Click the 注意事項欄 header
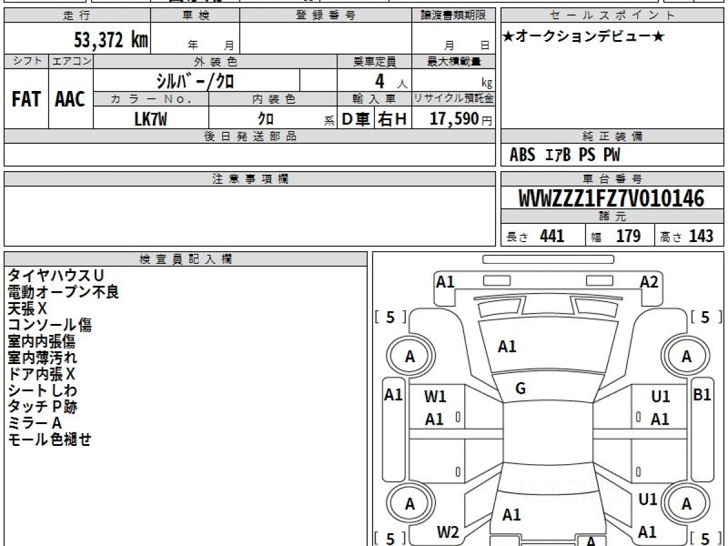 coord(249,179)
